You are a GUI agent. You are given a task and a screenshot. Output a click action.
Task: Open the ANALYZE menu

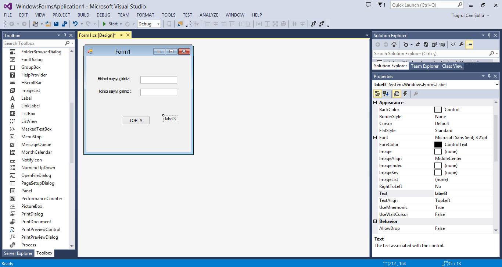click(x=209, y=15)
